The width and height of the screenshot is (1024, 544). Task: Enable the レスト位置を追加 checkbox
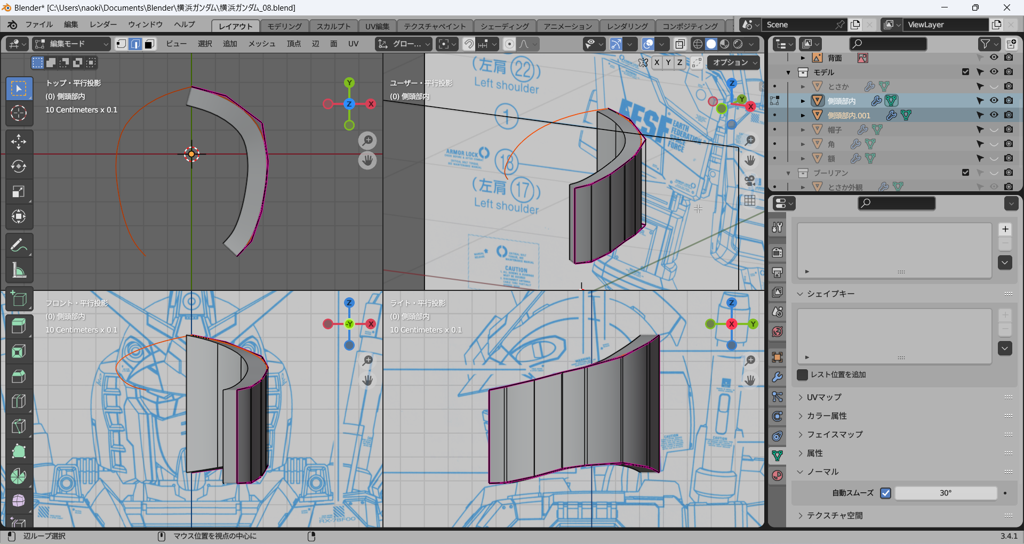point(802,375)
